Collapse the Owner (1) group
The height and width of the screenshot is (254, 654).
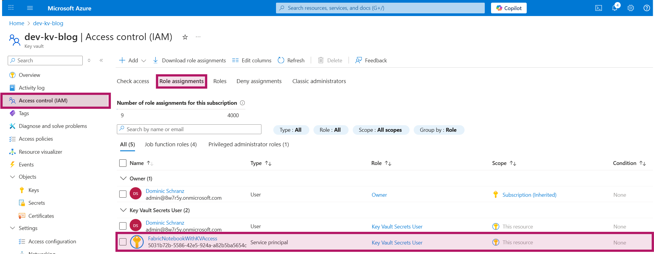(123, 178)
